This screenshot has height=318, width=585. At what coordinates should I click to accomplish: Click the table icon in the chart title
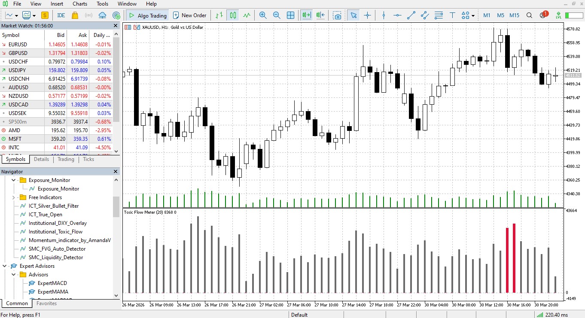tap(128, 27)
